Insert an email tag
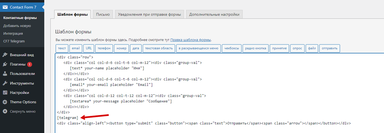Viewport: 384px width, 133px height. [x=76, y=48]
